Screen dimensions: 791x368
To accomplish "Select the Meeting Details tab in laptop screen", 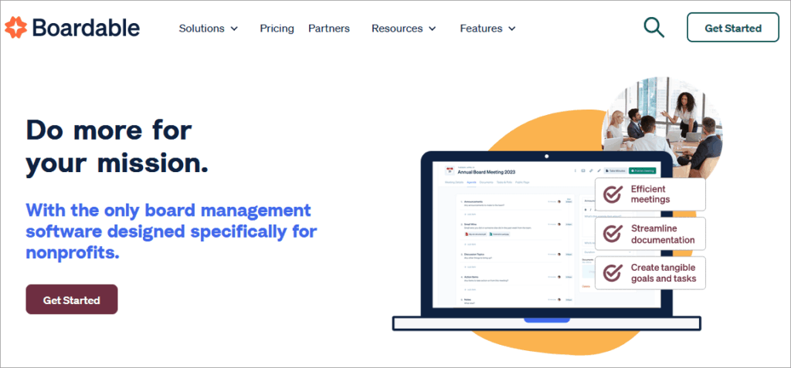I will [x=454, y=182].
